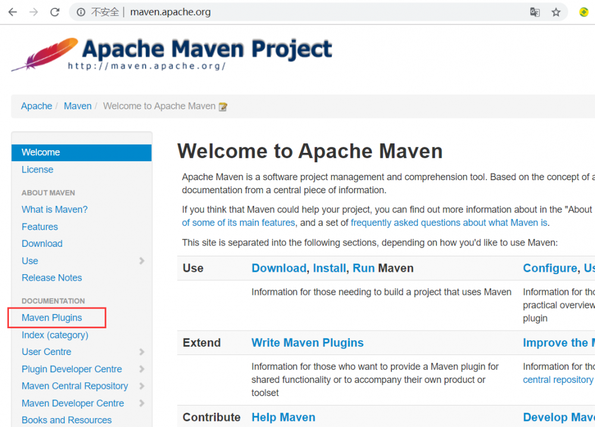Open the Maven Plugins sidebar link

point(52,318)
